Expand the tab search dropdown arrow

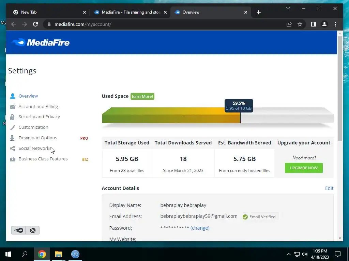point(288,8)
